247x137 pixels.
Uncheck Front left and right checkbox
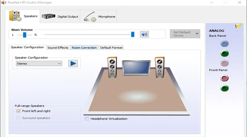coord(19,111)
